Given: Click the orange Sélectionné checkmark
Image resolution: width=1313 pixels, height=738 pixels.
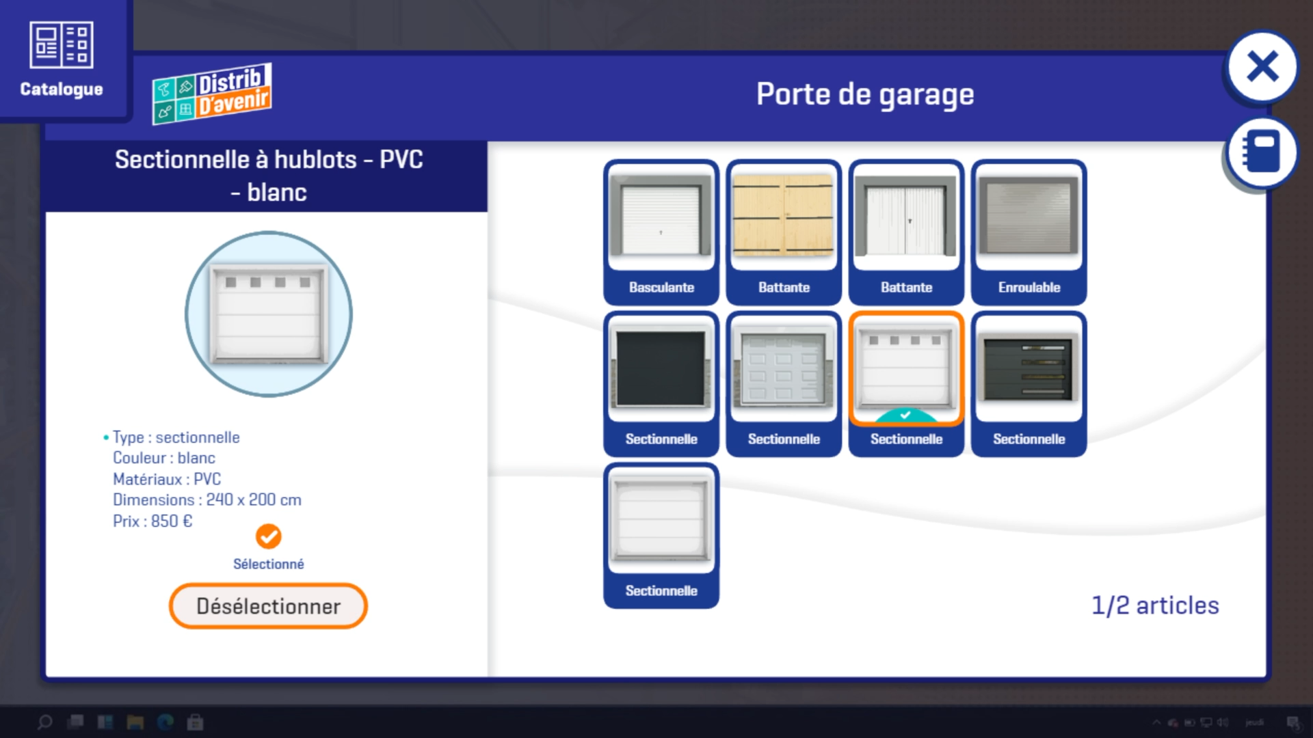Looking at the screenshot, I should click(x=268, y=536).
